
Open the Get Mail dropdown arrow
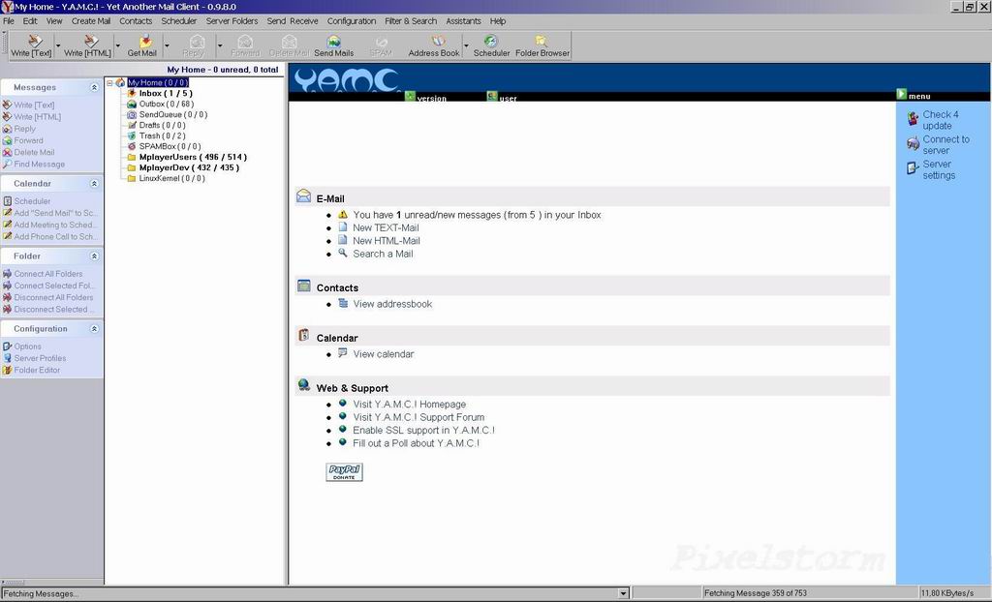tap(167, 45)
